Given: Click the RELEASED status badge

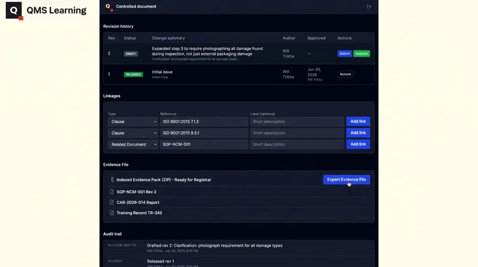Looking at the screenshot, I should tap(133, 74).
